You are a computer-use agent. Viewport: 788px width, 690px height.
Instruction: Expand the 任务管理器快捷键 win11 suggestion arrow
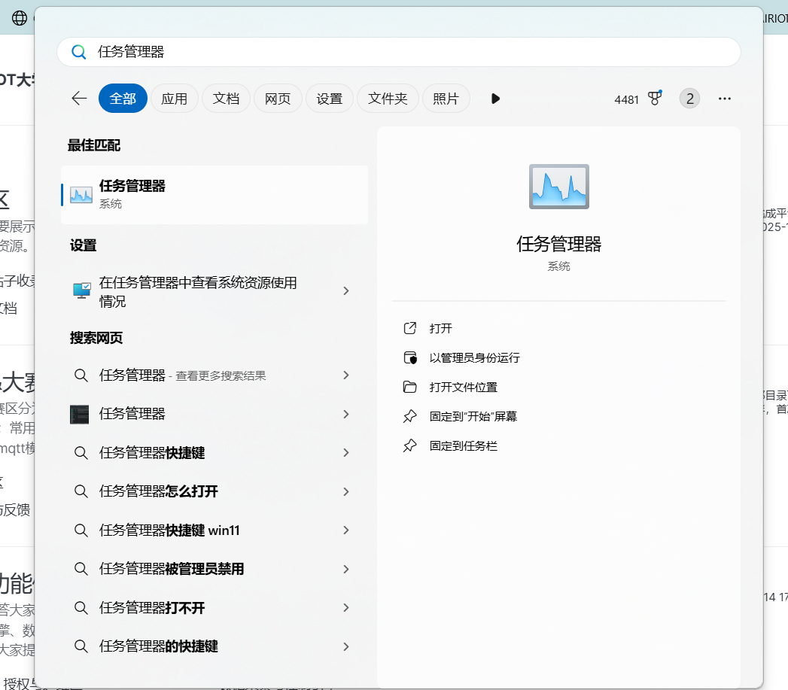(346, 530)
